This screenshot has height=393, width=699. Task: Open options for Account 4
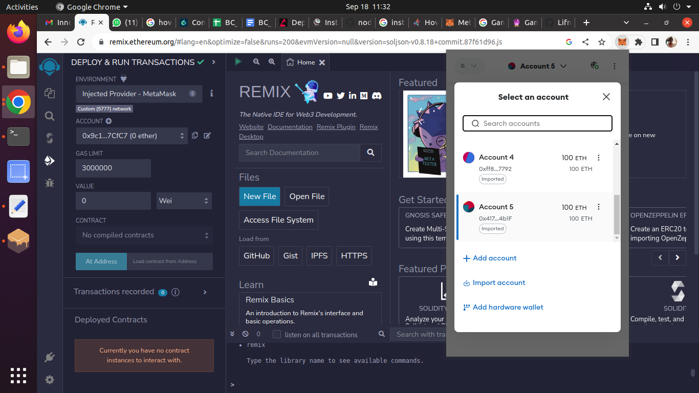(x=599, y=158)
